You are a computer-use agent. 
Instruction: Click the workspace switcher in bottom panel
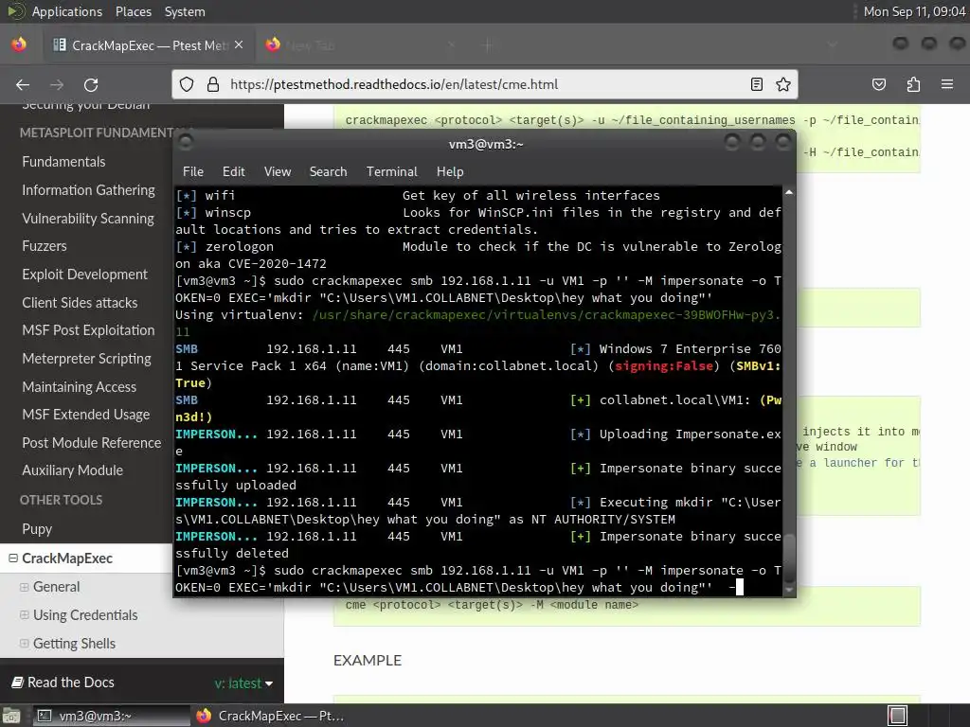pyautogui.click(x=897, y=716)
